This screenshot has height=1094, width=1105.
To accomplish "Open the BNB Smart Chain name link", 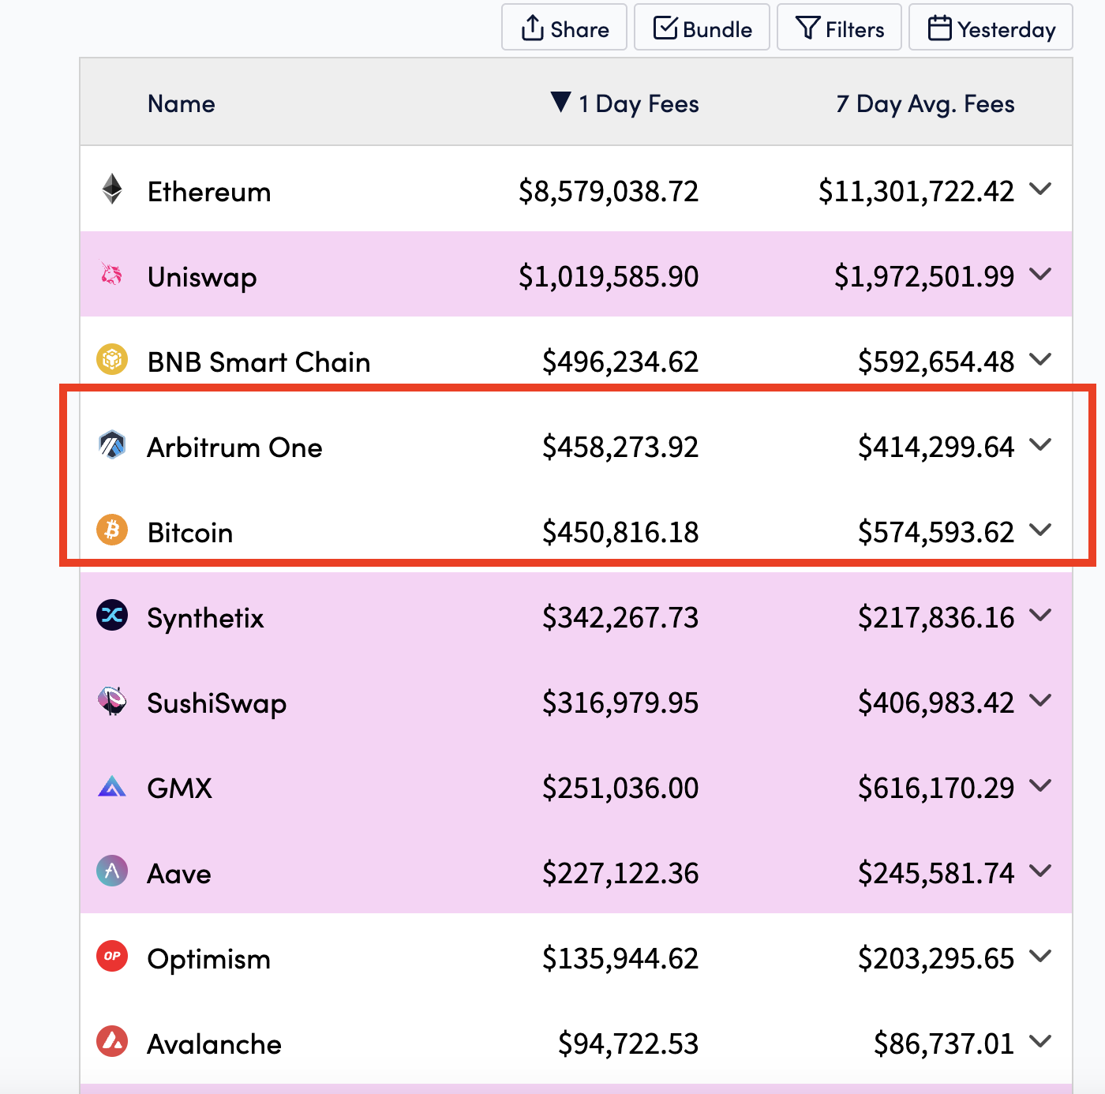I will pyautogui.click(x=259, y=362).
